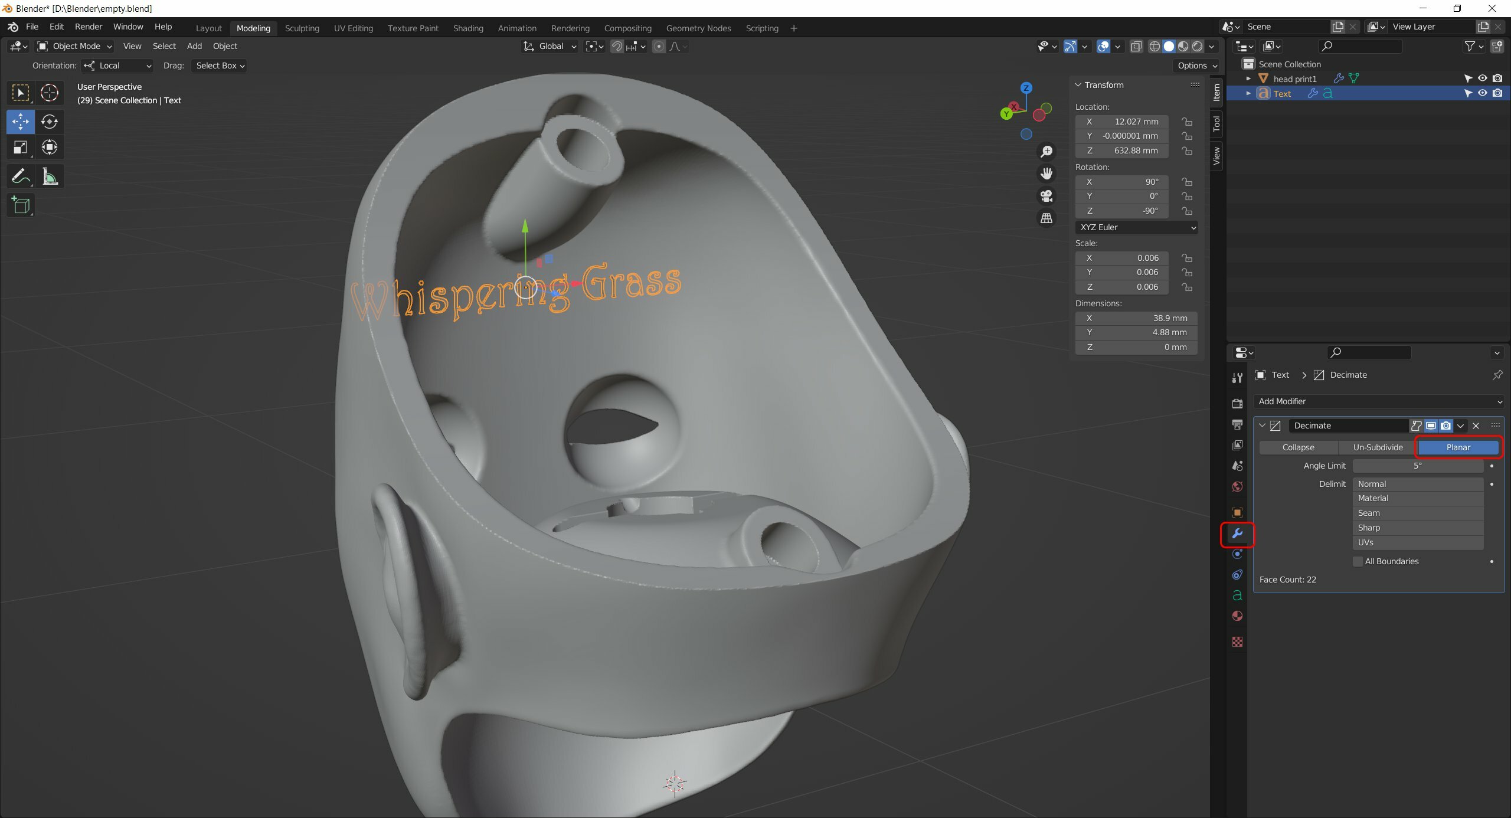This screenshot has width=1511, height=818.
Task: Select the Annotate pencil tool
Action: [20, 176]
